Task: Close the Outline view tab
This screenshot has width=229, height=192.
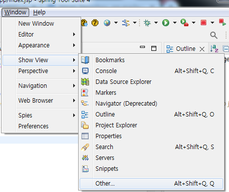Action: [202, 49]
